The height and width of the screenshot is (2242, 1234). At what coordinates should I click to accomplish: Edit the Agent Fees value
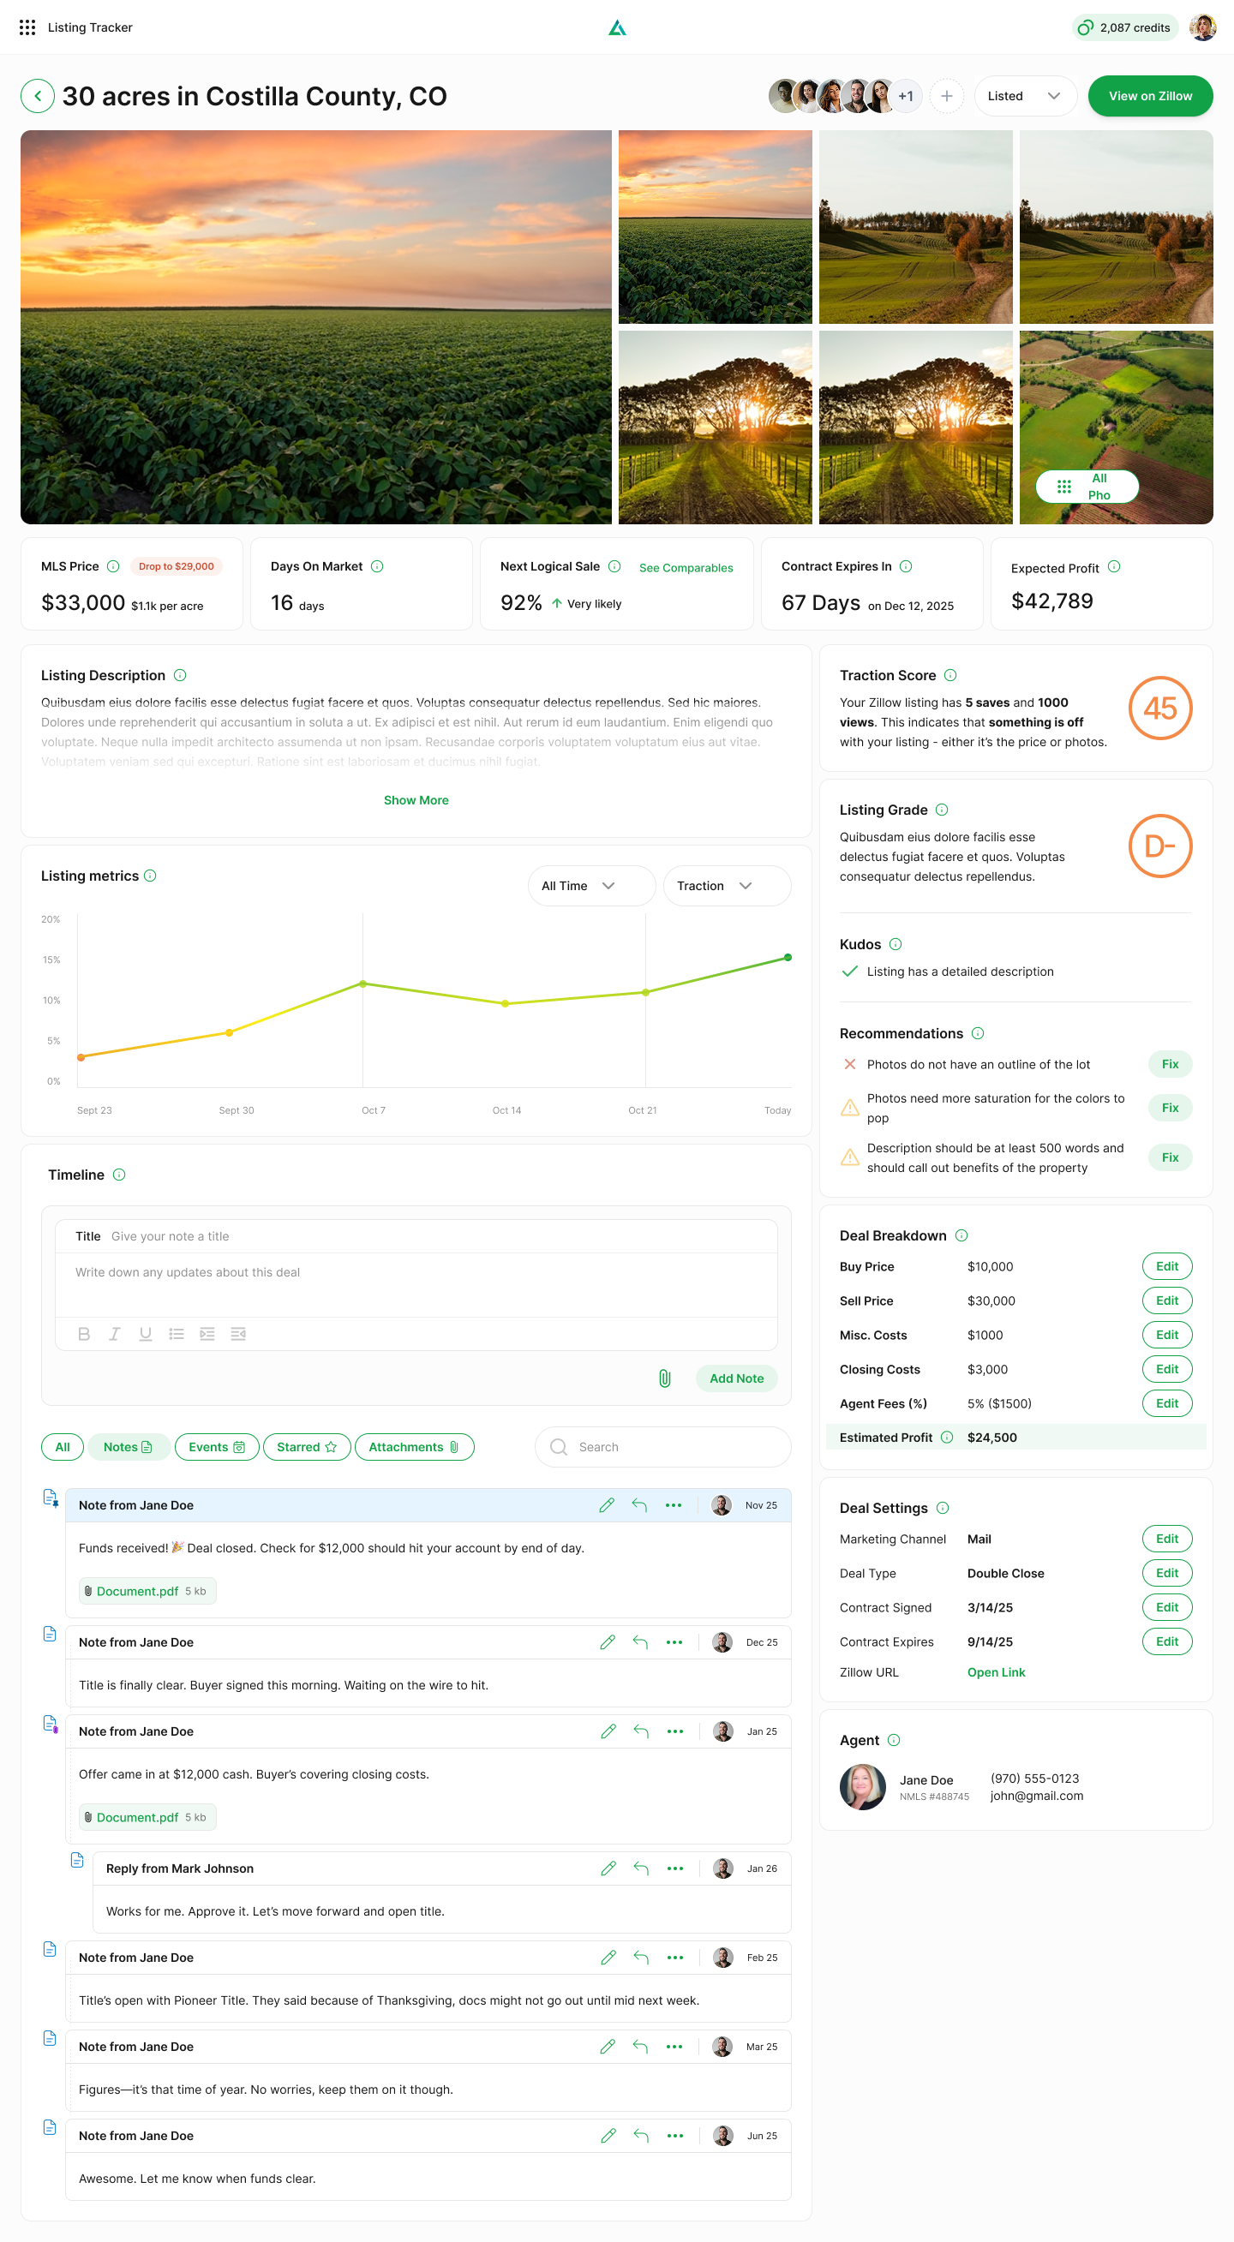pos(1167,1404)
